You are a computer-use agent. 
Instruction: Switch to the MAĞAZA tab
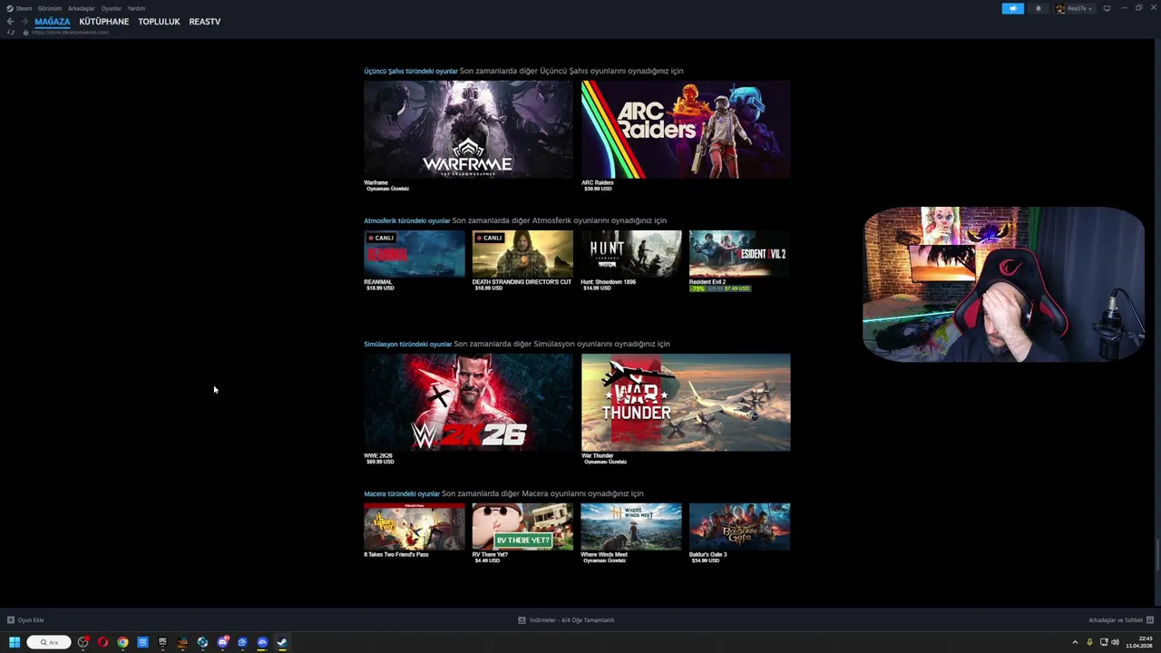[x=52, y=22]
